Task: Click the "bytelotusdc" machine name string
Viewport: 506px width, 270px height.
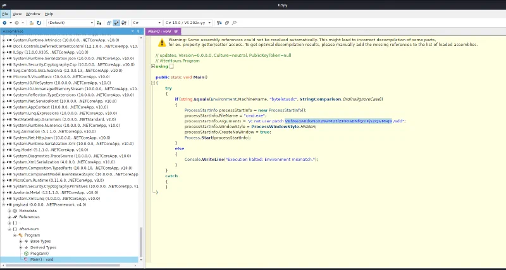Action: [x=283, y=99]
